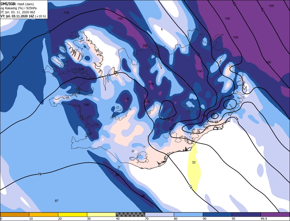Click the purple legend swatch above 99.9
The height and width of the screenshot is (221, 290).
pos(275,215)
